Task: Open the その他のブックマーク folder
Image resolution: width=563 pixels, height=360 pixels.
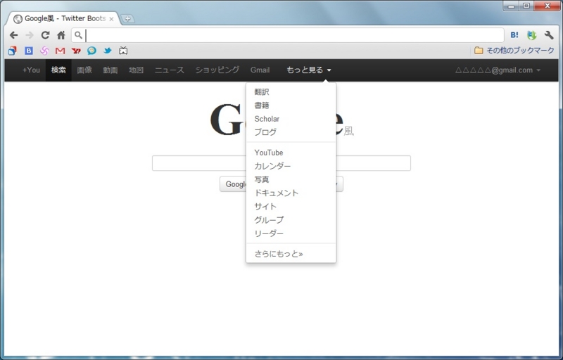Action: pyautogui.click(x=514, y=51)
